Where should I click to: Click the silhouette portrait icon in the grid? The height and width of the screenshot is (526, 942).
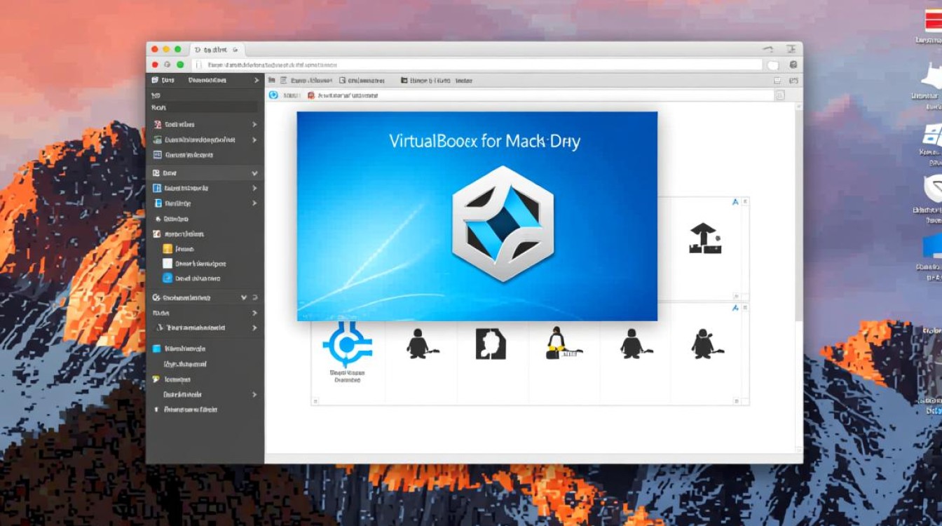click(x=491, y=344)
